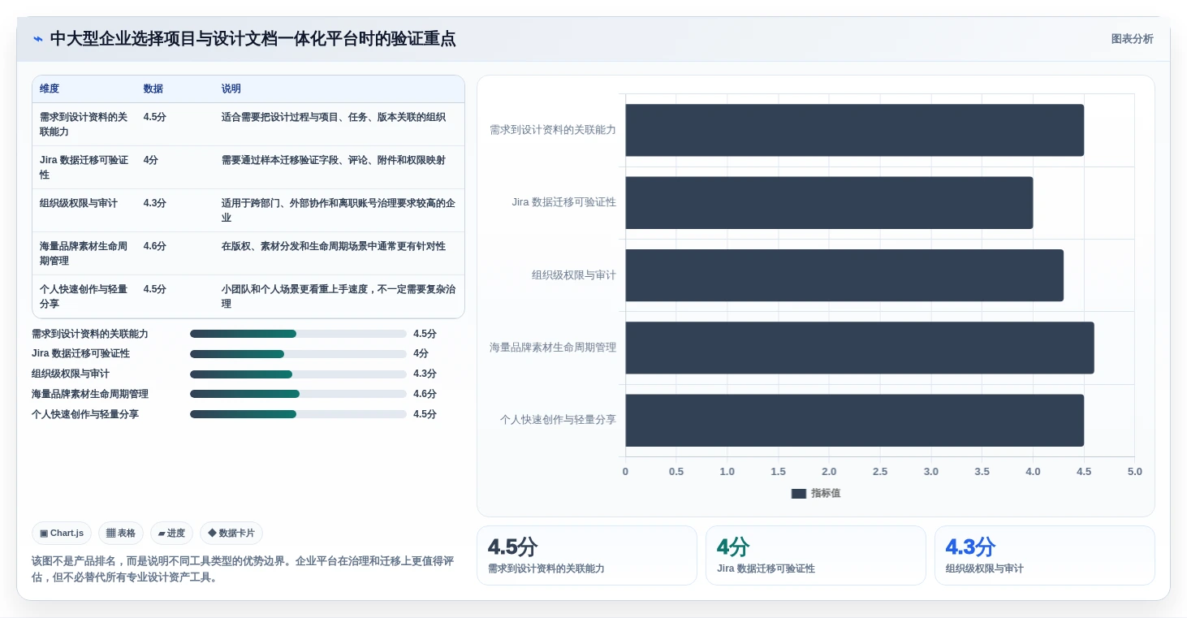Click the footnote starting with 该图不是产品排名
1187x618 pixels.
(243, 569)
